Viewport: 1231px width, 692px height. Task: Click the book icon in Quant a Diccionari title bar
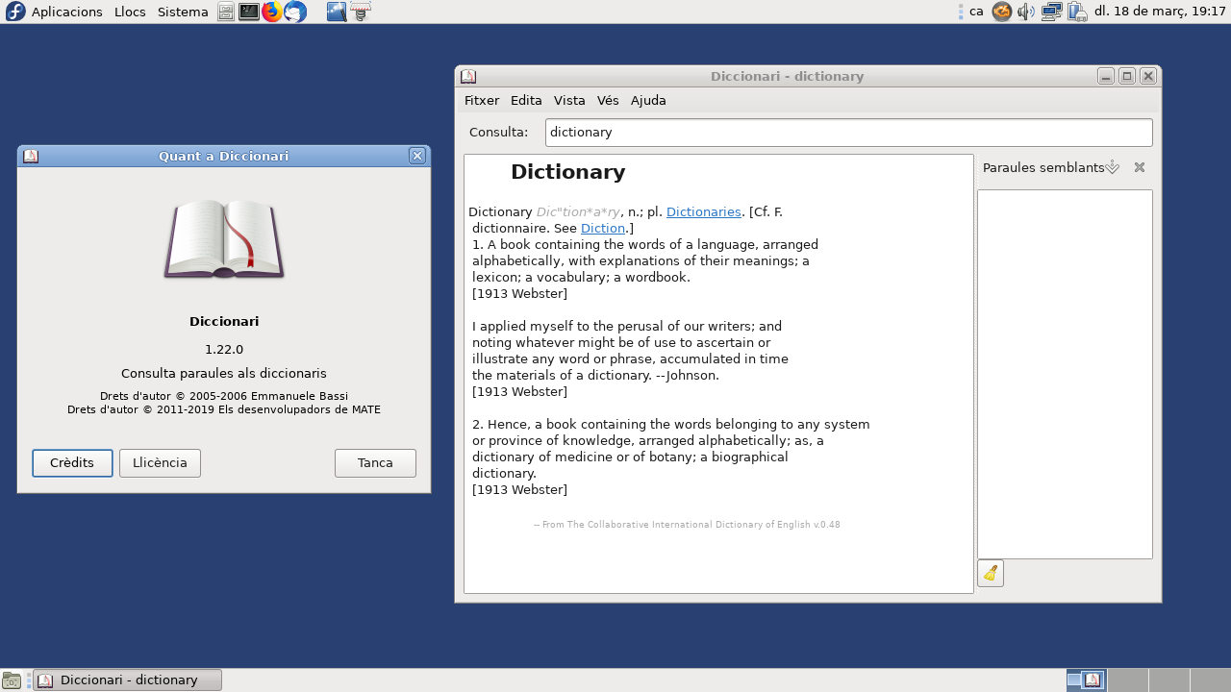[31, 156]
